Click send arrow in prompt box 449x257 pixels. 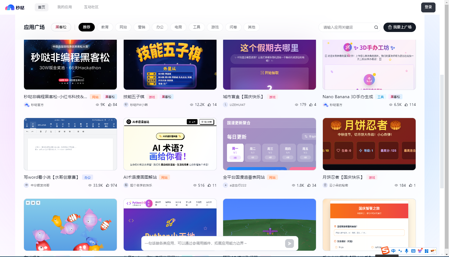click(x=289, y=243)
